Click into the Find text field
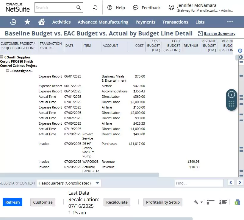 pos(199,183)
